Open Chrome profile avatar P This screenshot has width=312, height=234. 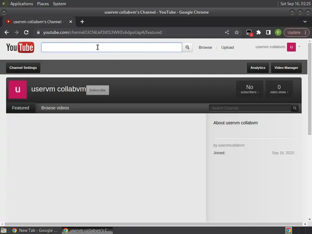point(278,32)
